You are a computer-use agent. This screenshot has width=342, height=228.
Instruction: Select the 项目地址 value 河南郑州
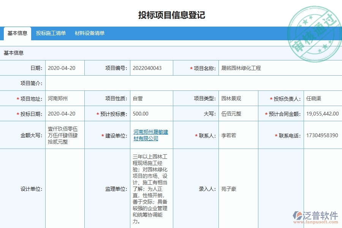pos(57,98)
